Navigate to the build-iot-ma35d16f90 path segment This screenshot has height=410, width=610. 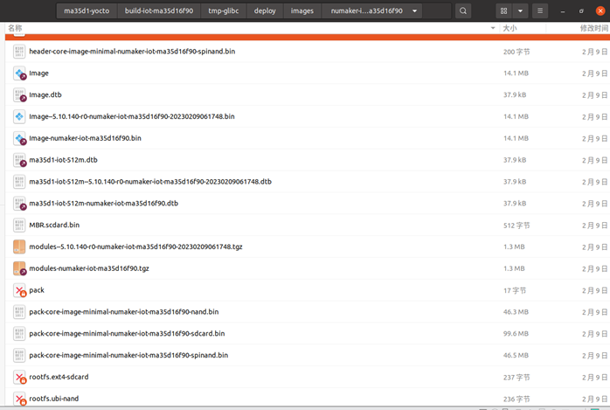pyautogui.click(x=158, y=11)
